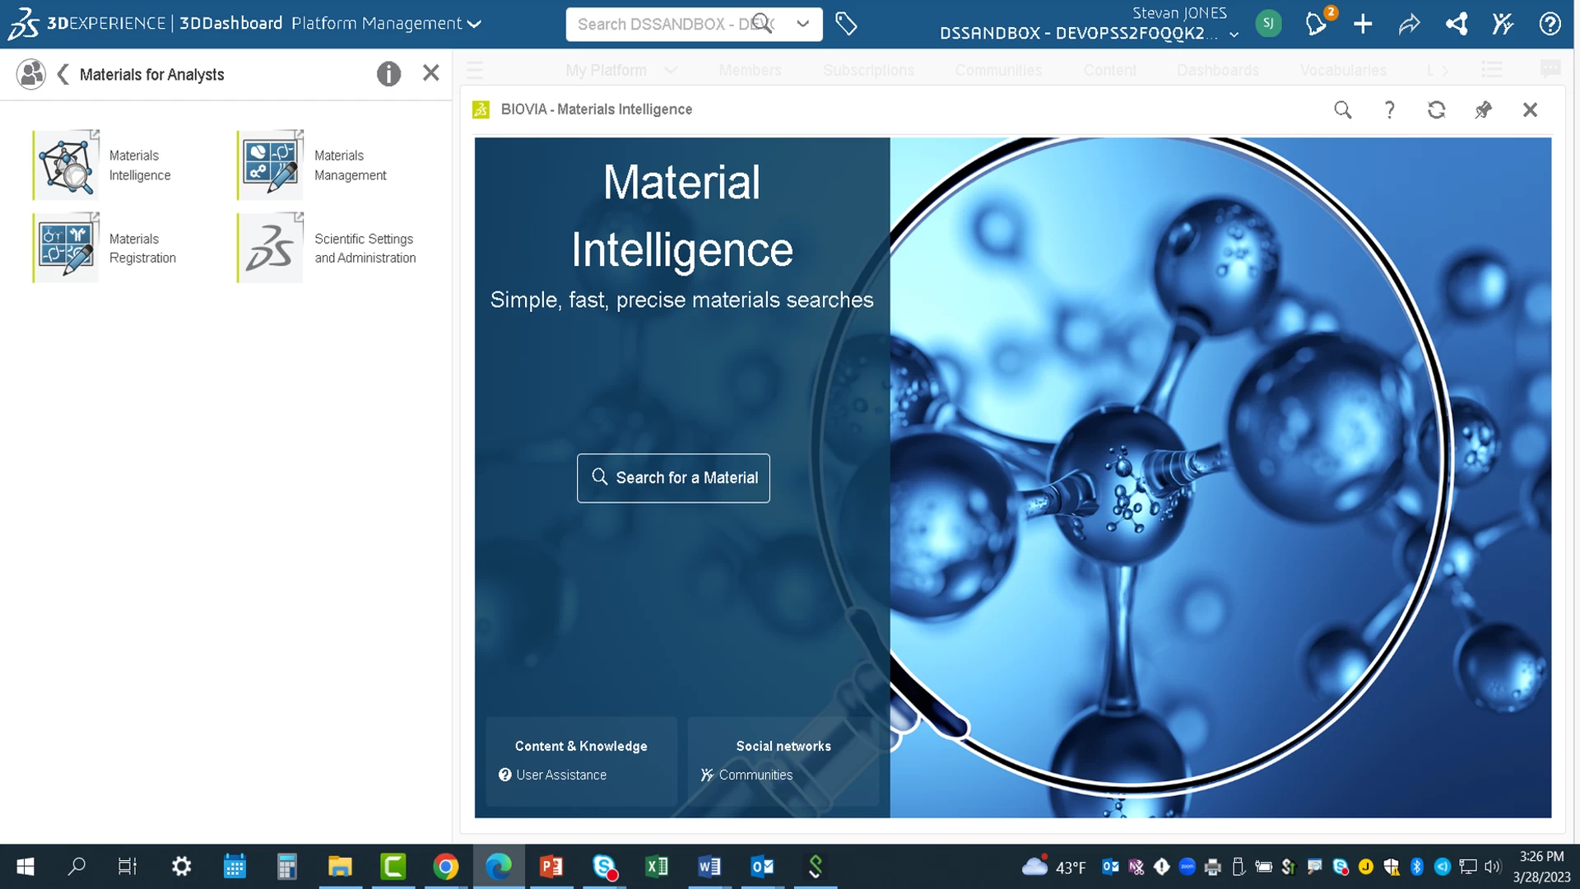Click the Search for a Material button

(673, 477)
